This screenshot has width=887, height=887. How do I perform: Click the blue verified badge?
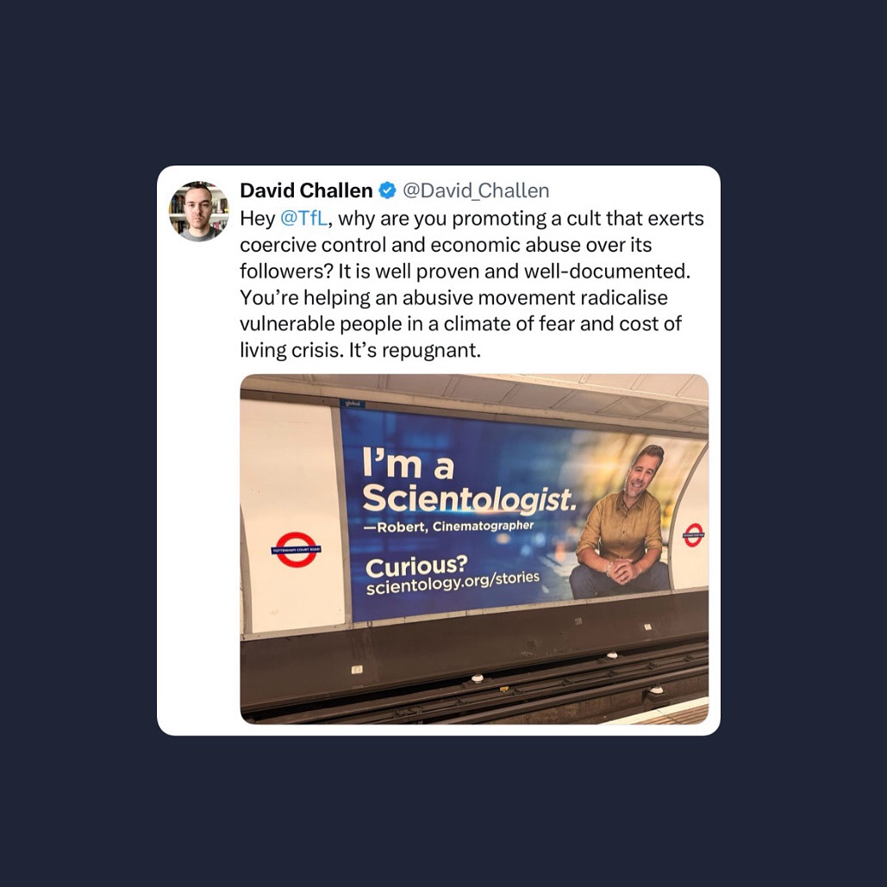(388, 191)
